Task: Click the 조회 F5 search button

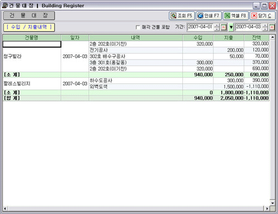Action: click(x=182, y=16)
